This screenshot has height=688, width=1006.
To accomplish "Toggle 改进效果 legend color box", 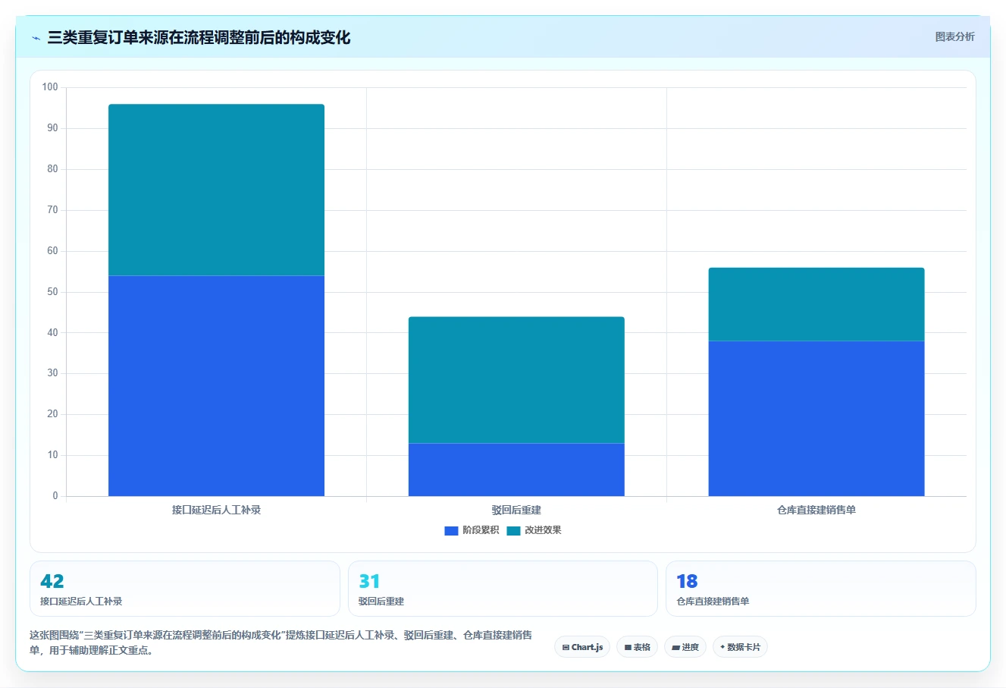I will (x=513, y=530).
